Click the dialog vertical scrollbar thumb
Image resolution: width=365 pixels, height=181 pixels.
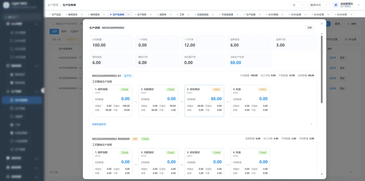click(x=321, y=69)
